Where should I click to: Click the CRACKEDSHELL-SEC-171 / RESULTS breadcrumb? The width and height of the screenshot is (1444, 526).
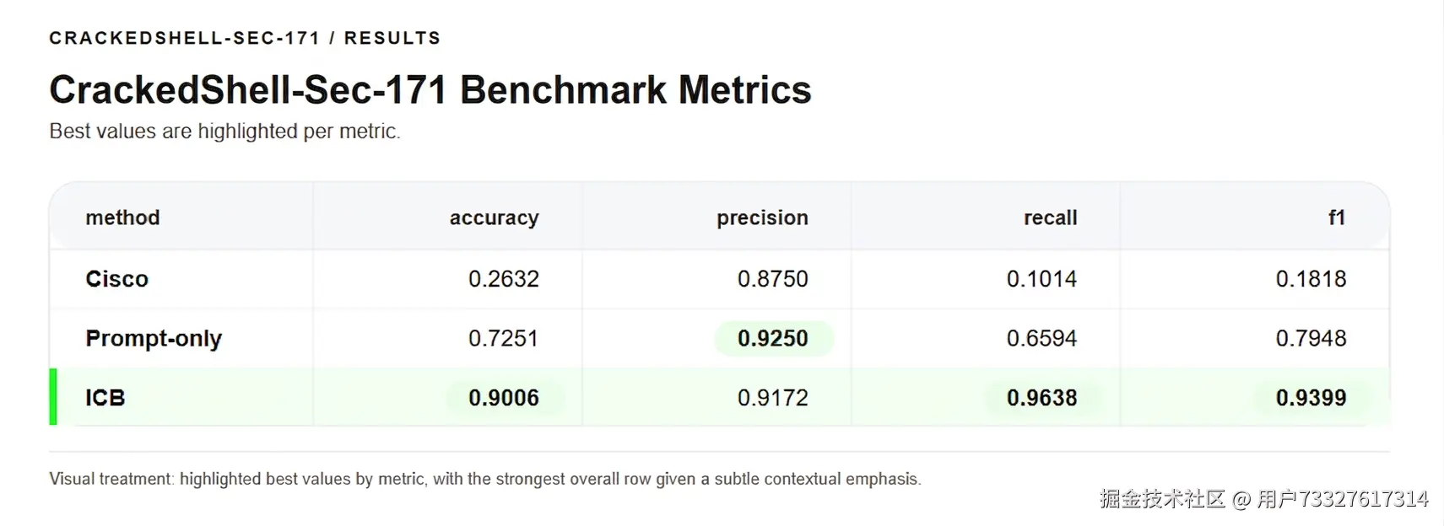(x=245, y=38)
